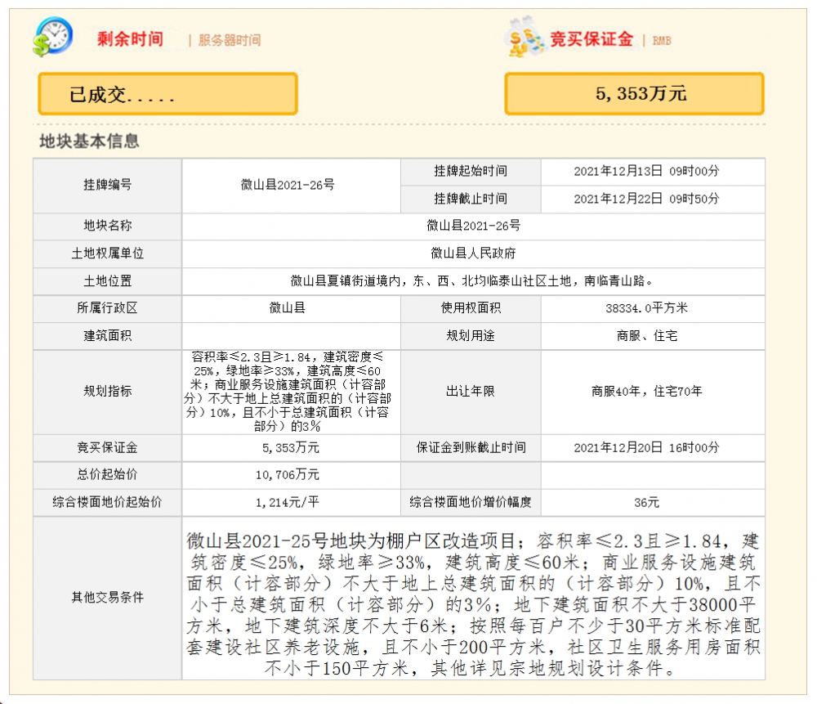Click the 建筑面积 label

coord(107,336)
